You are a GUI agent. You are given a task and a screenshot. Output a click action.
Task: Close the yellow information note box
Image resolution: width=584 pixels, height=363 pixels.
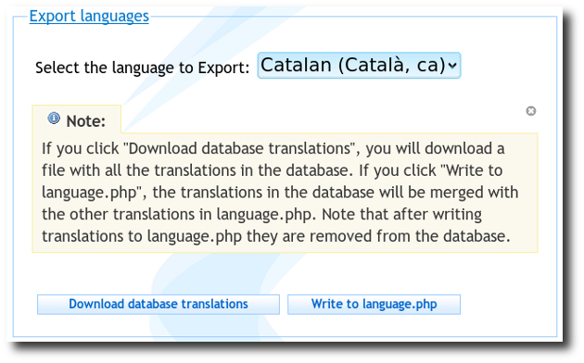coord(531,111)
